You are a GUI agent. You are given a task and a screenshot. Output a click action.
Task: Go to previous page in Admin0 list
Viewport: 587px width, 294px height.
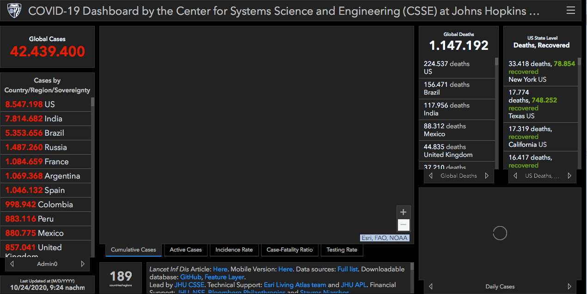pos(12,264)
